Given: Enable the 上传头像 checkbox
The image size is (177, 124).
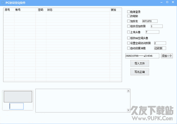Looking at the screenshot, I should (x=128, y=32).
